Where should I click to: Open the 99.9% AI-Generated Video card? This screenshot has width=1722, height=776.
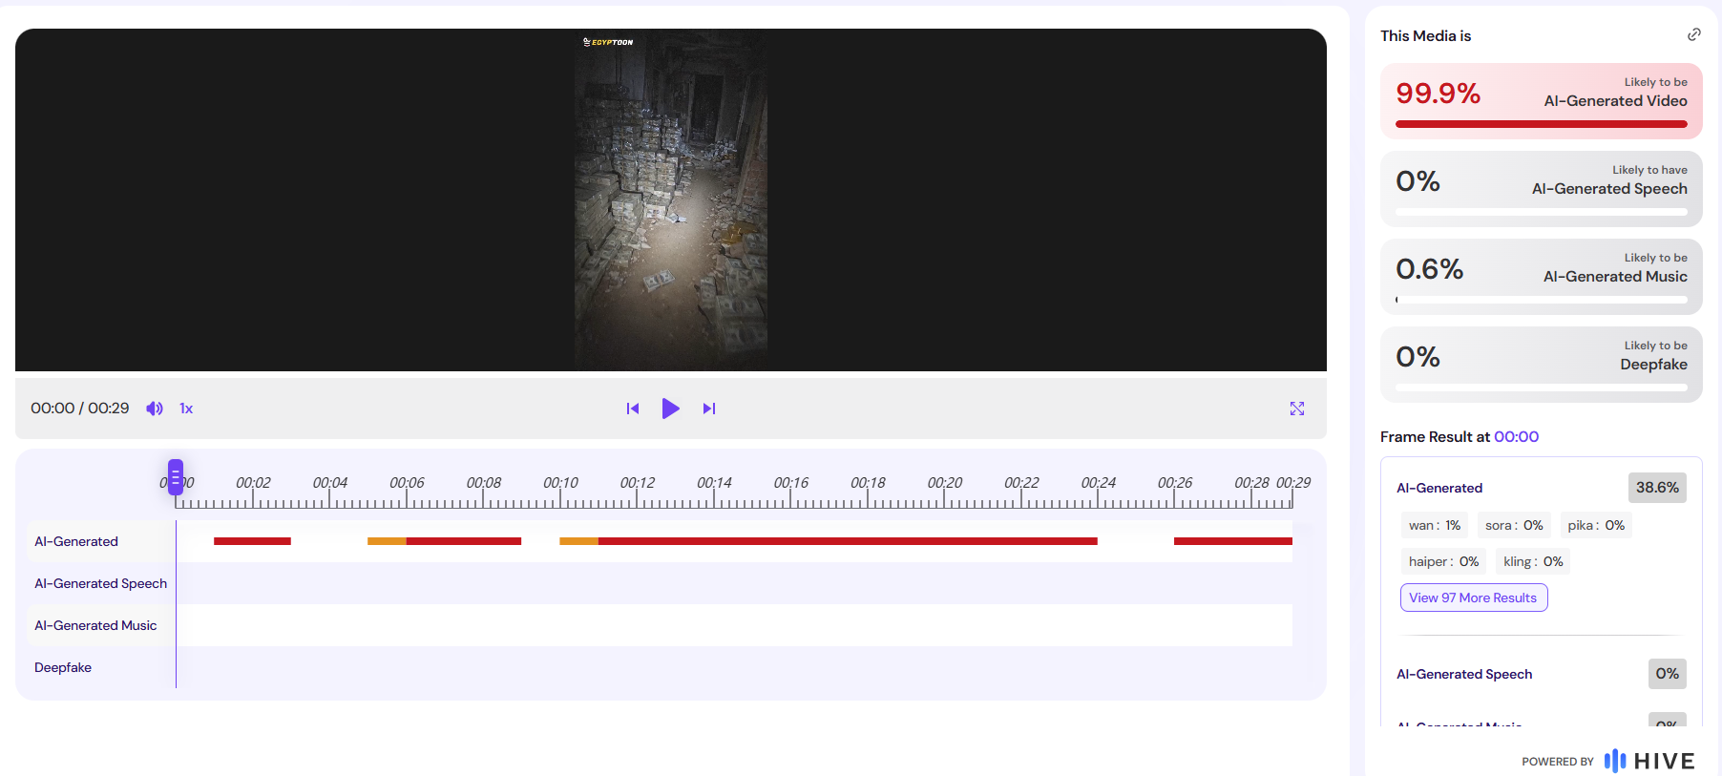pyautogui.click(x=1542, y=101)
